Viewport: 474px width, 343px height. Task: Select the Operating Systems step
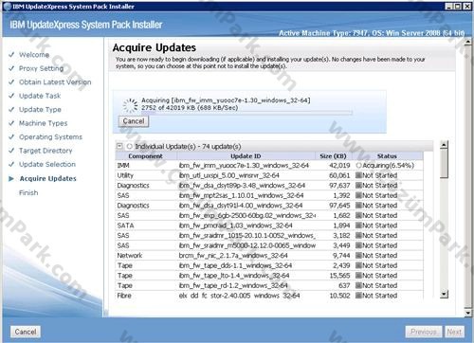click(x=50, y=137)
